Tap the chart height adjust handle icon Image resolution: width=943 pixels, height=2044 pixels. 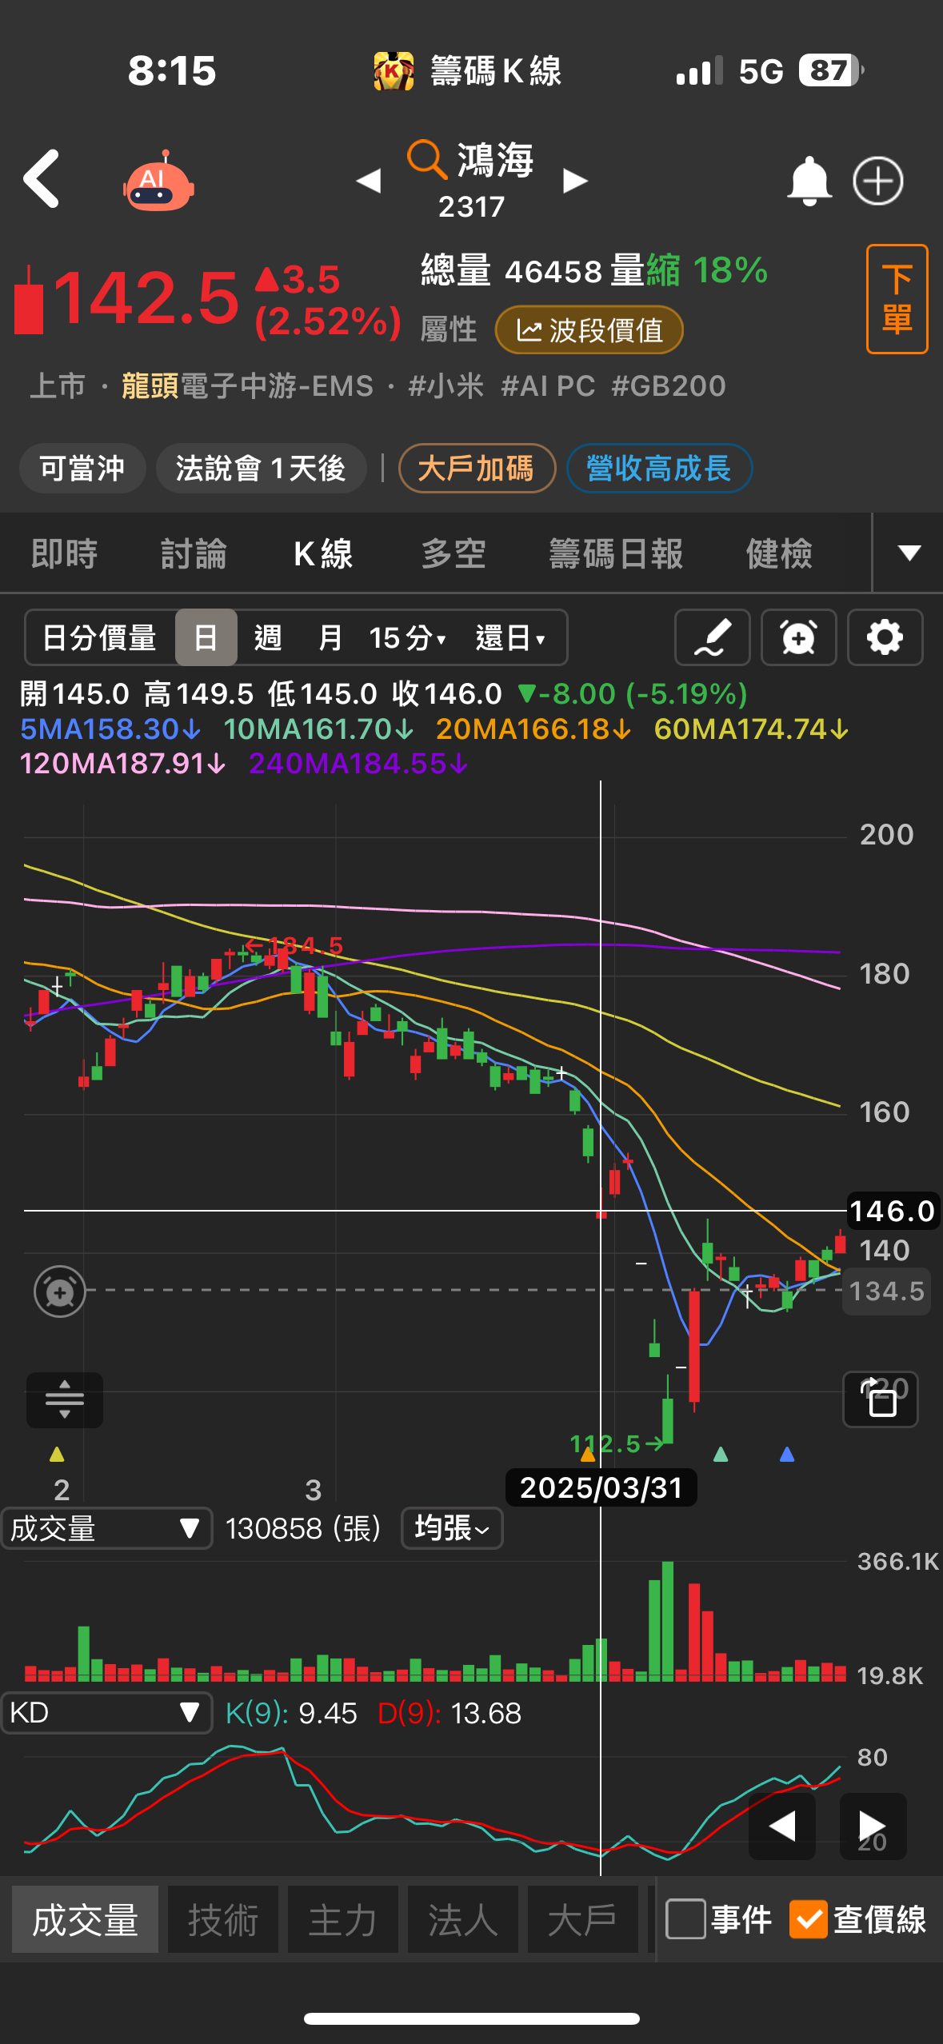[x=65, y=1399]
